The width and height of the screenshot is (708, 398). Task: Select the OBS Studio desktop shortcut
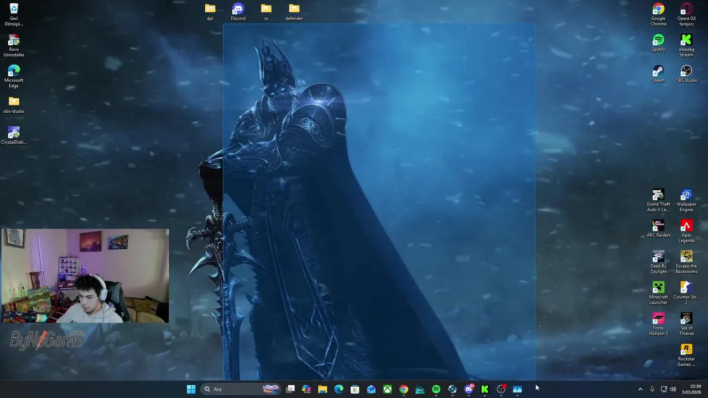[x=686, y=74]
